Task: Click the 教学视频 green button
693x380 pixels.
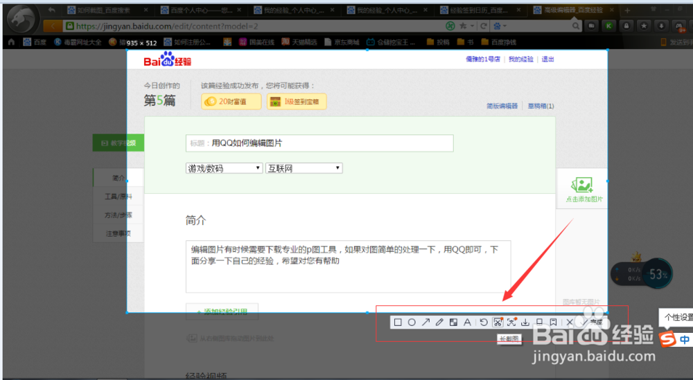Action: [x=118, y=143]
